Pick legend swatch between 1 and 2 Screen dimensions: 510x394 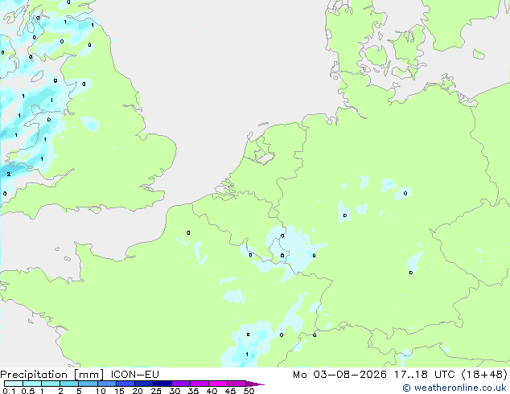[51, 384]
